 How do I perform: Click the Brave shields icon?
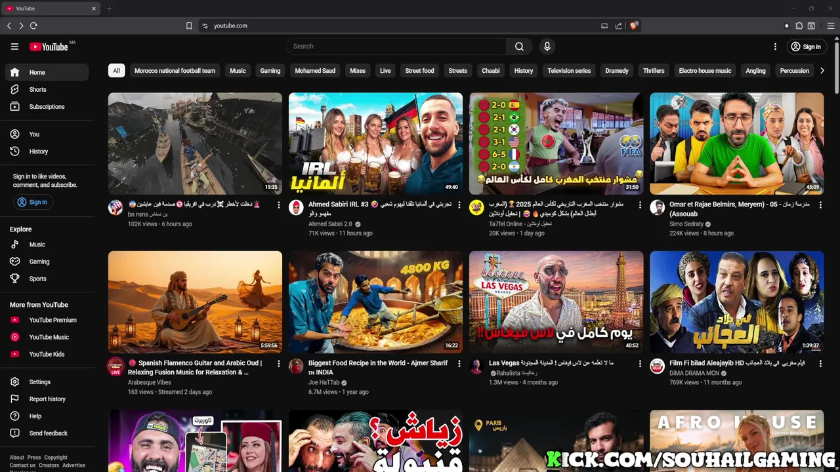633,26
